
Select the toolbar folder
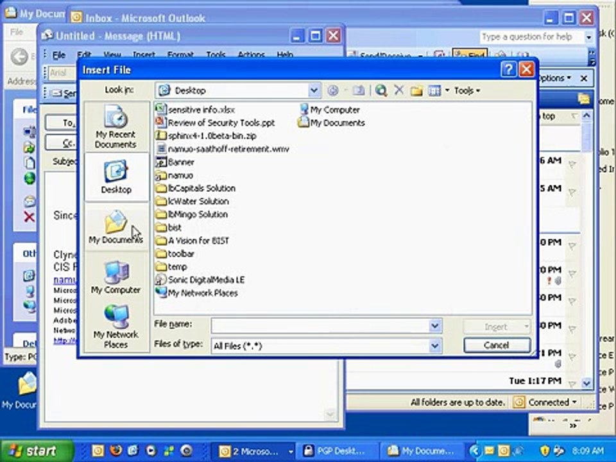[175, 254]
